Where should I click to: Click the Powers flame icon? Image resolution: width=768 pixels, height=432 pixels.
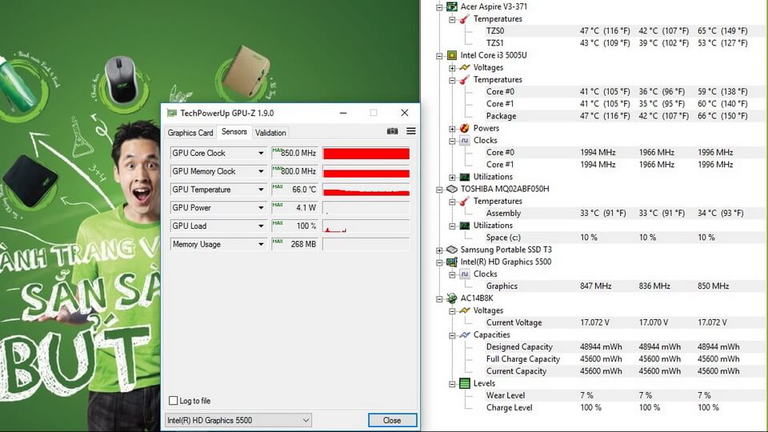464,128
